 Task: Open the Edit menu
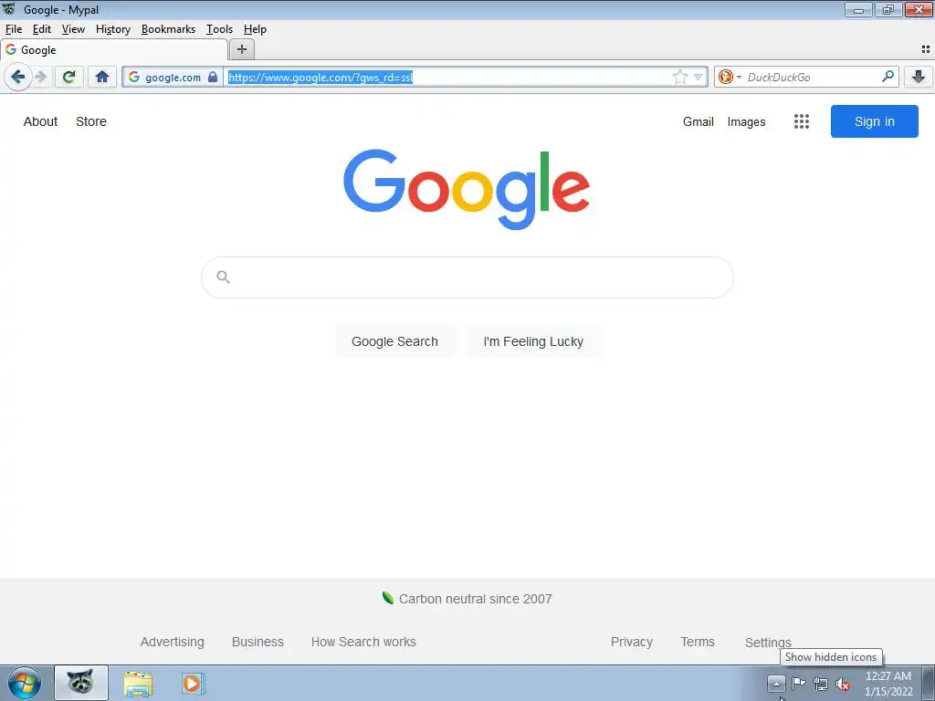click(42, 29)
